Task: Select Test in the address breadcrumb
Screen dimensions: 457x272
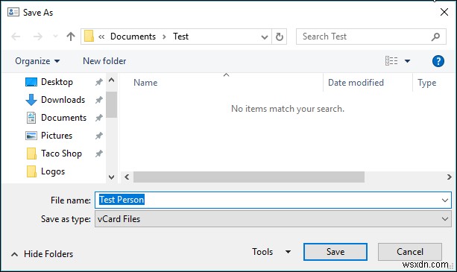Action: pyautogui.click(x=180, y=37)
